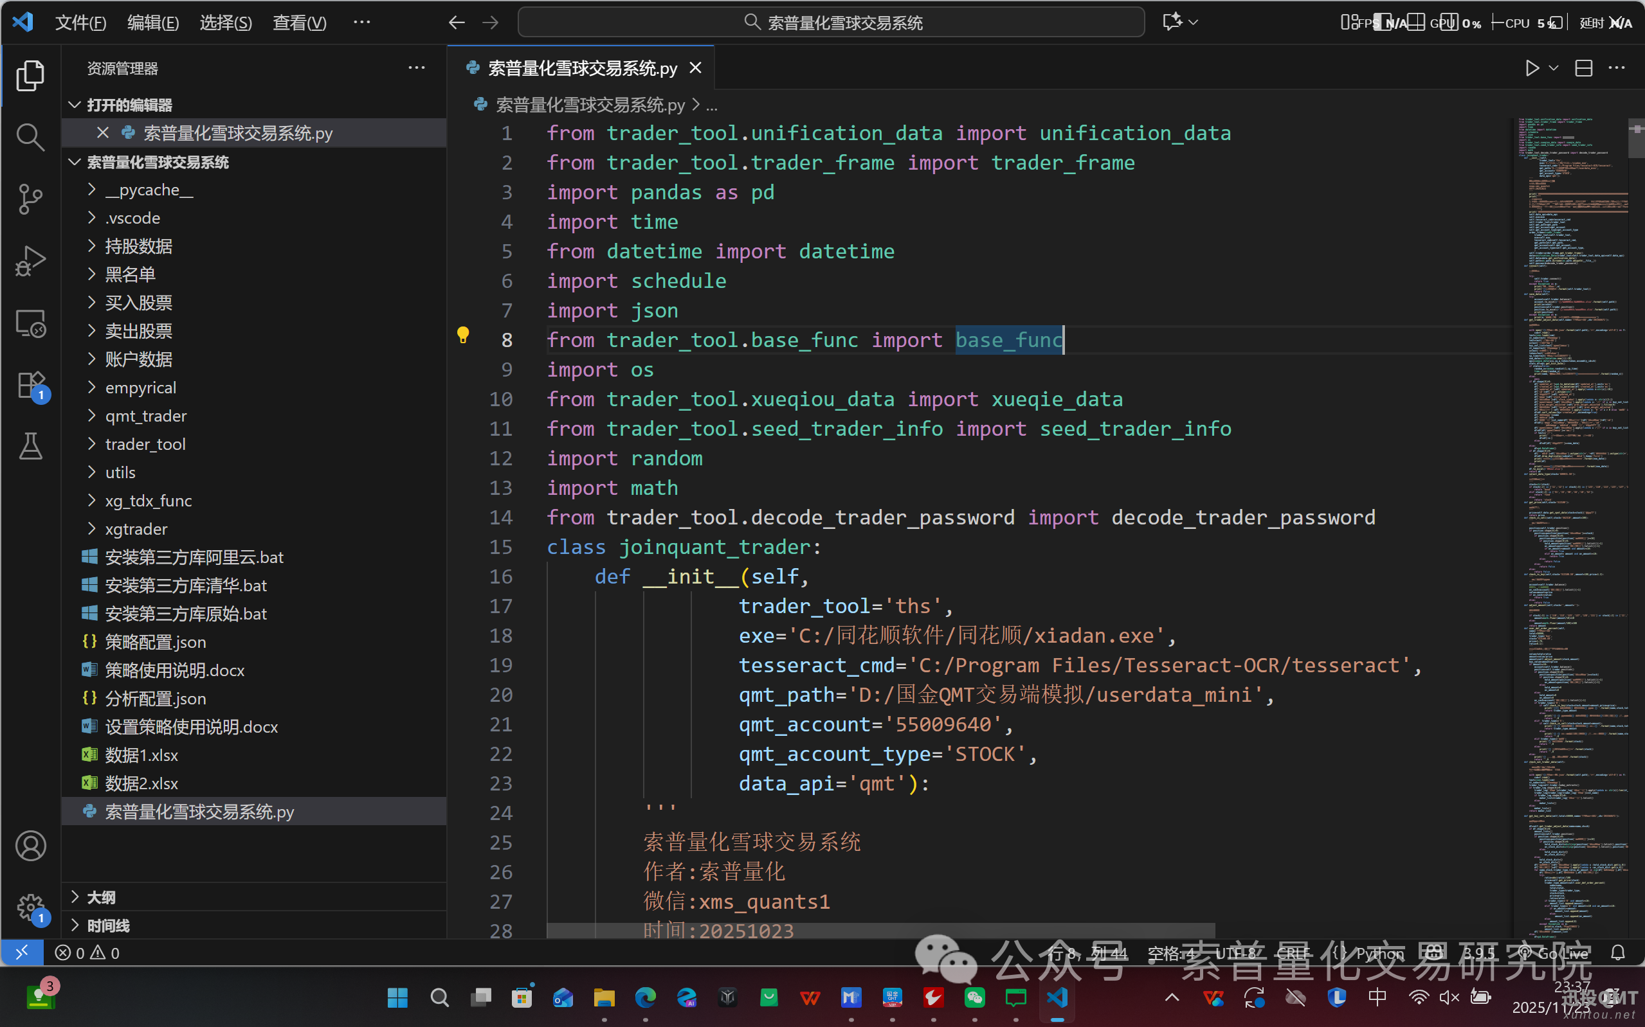Open the 查看(V) menu
This screenshot has height=1027, width=1645.
(299, 22)
